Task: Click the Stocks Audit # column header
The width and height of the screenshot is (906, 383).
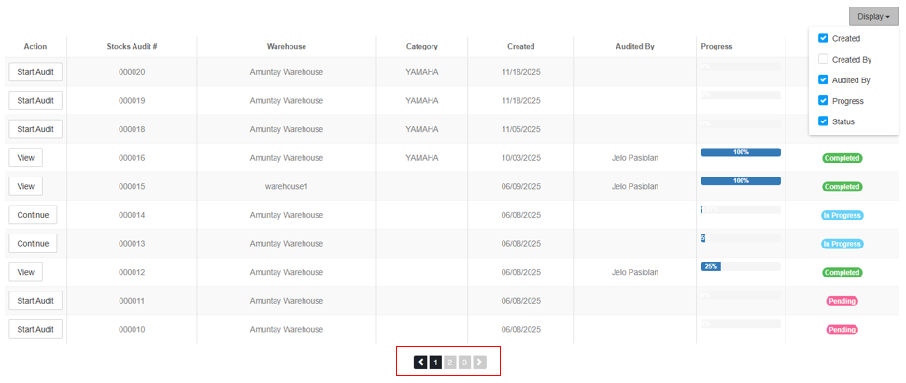Action: pyautogui.click(x=132, y=46)
